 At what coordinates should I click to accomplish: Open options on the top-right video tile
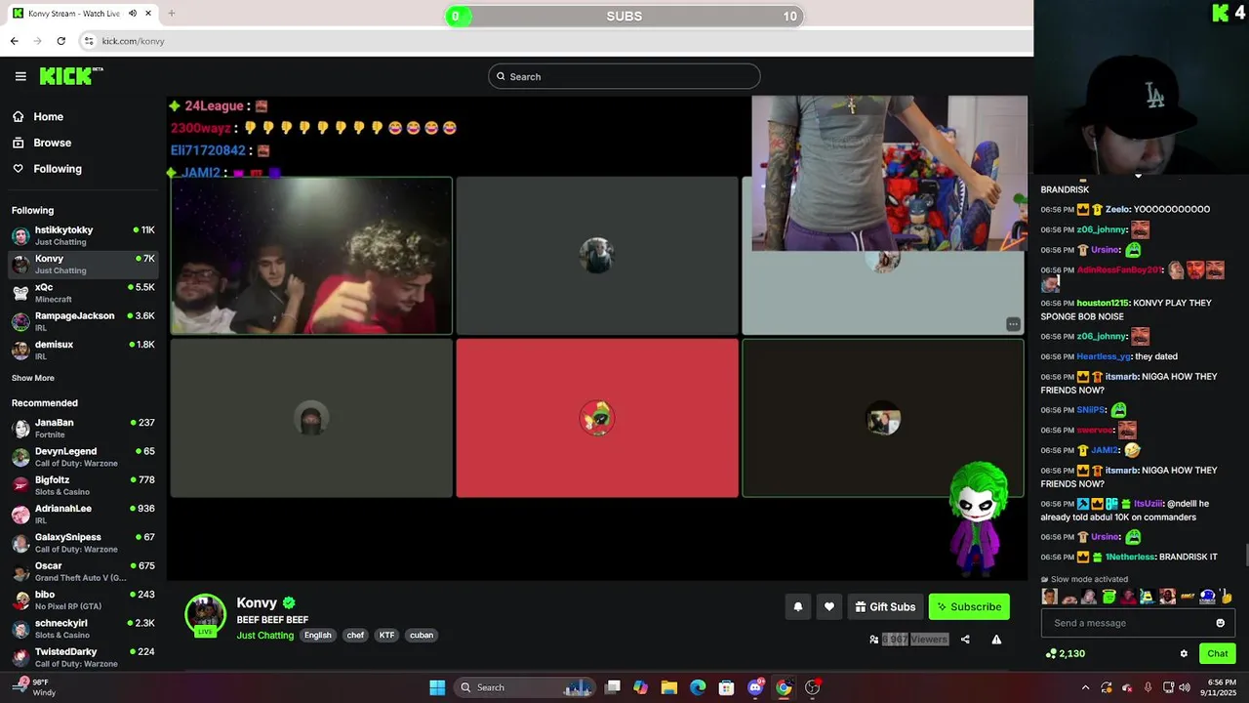coord(1013,324)
